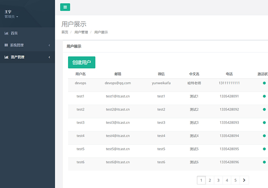268x188 pixels.
Task: Click green status dot in test1 row
Action: (264, 96)
